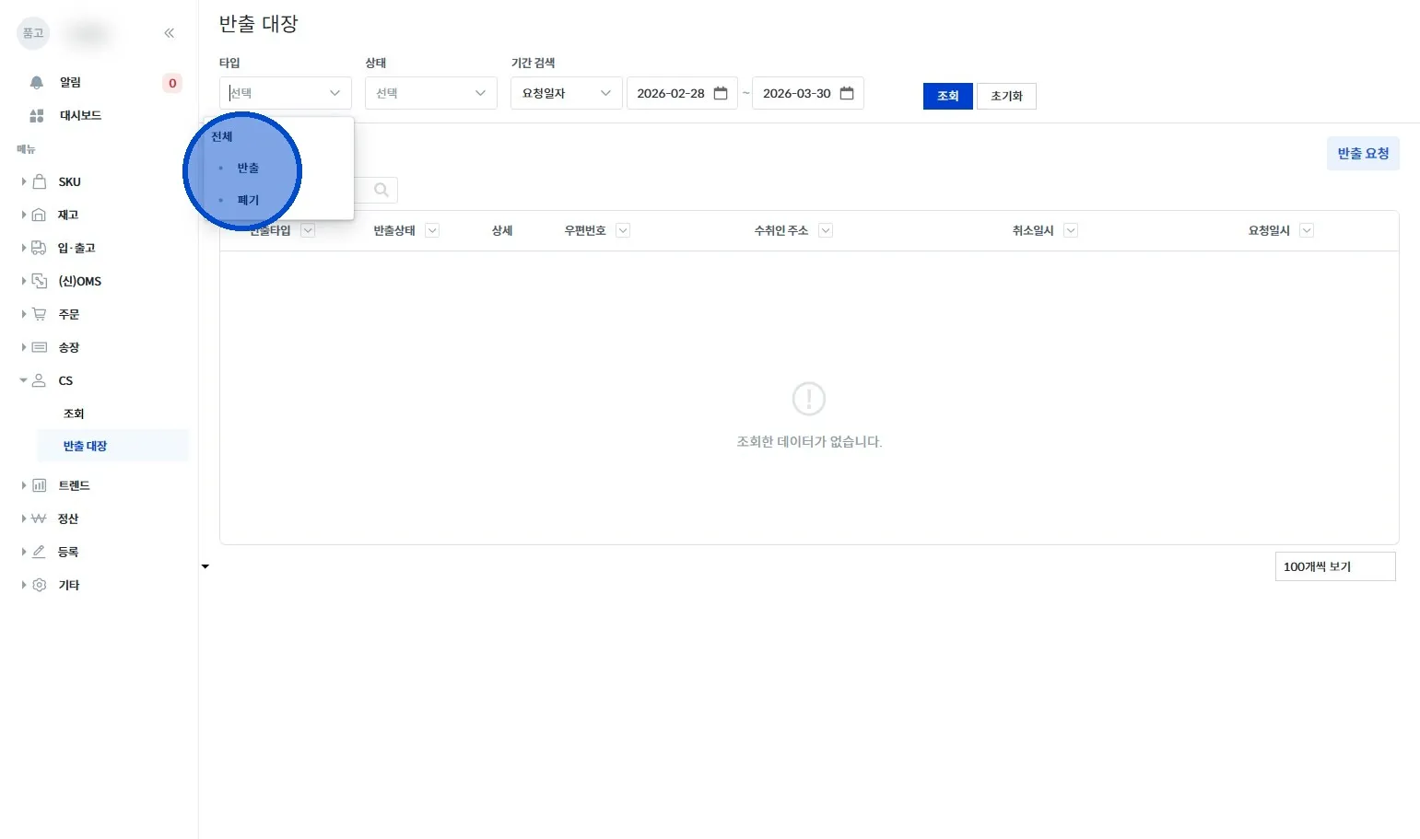Collapse the sidebar with double-chevron icon
The width and height of the screenshot is (1420, 839).
pyautogui.click(x=169, y=33)
